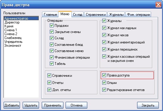Close the dialog with Закрыть button
163x111 pixels.
pos(148,105)
